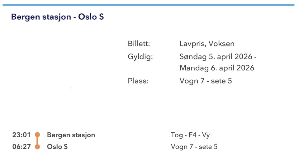This screenshot has width=299, height=161.
Task: Select the blue bar above the ticket
Action: (x=149, y=5)
